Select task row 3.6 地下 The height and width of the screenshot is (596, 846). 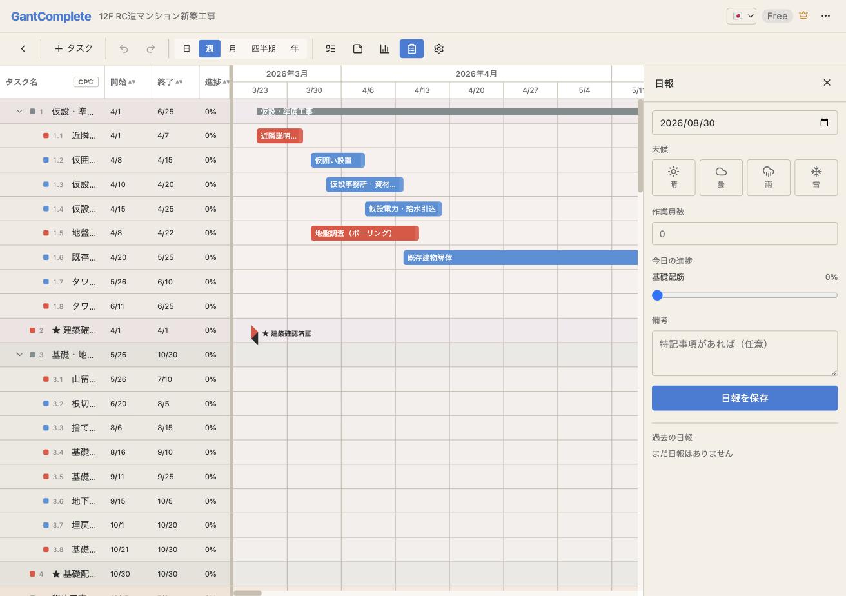[x=115, y=501]
